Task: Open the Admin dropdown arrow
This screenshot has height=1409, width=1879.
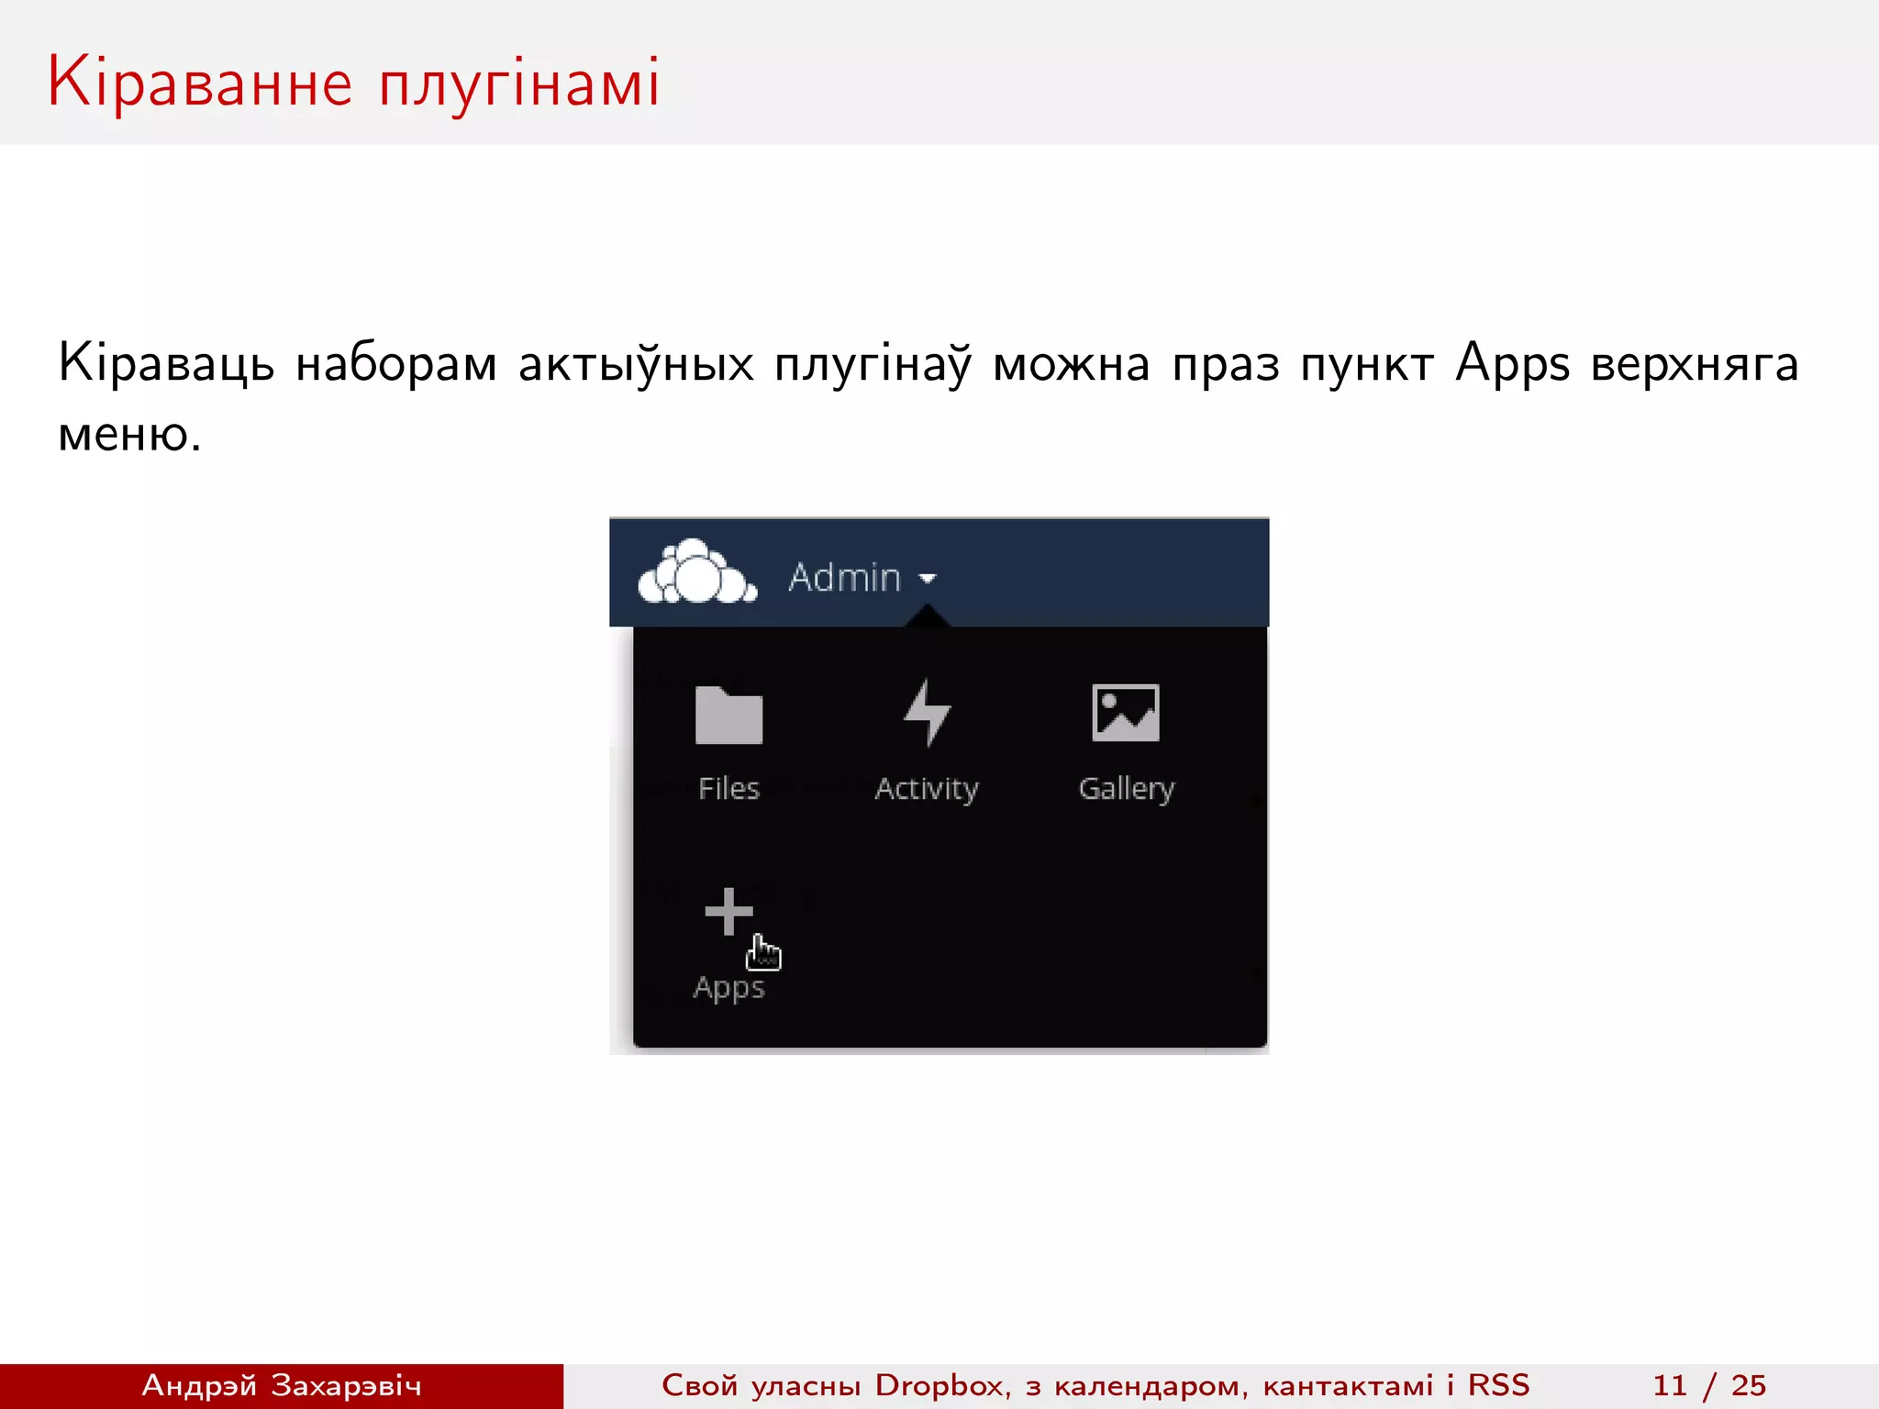Action: 928,579
